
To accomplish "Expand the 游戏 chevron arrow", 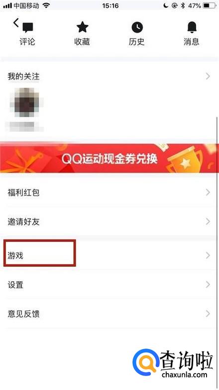I will click(208, 255).
